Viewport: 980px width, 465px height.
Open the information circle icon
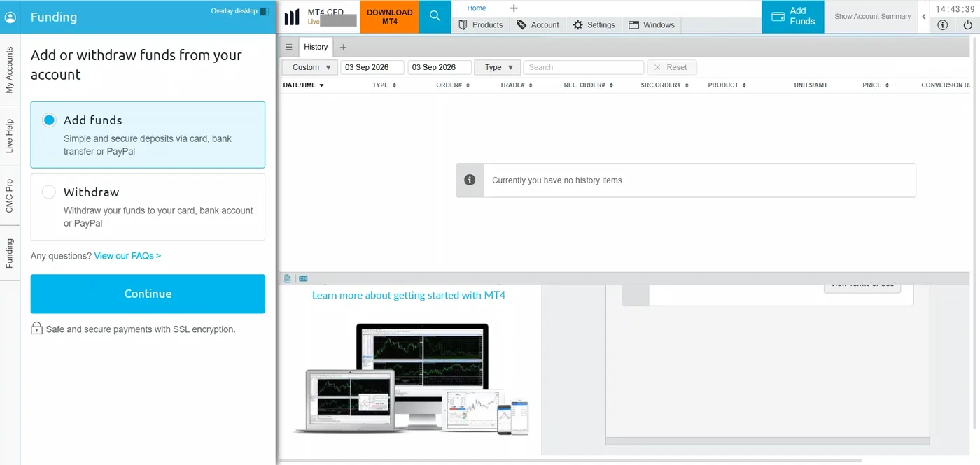coord(943,25)
